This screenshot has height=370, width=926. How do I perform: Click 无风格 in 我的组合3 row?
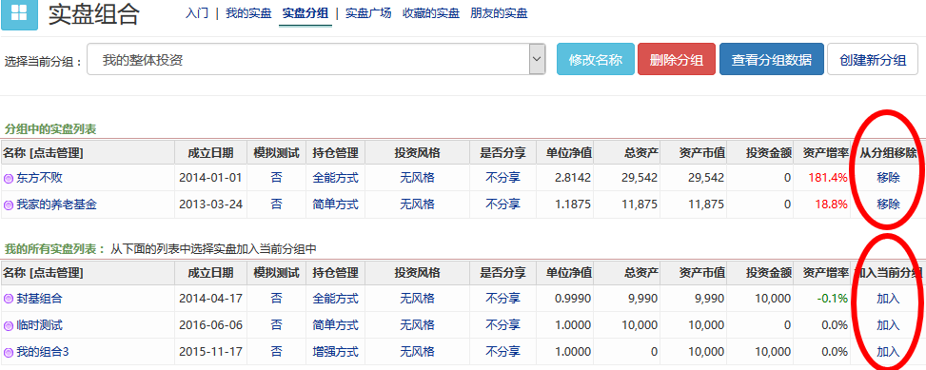click(417, 352)
